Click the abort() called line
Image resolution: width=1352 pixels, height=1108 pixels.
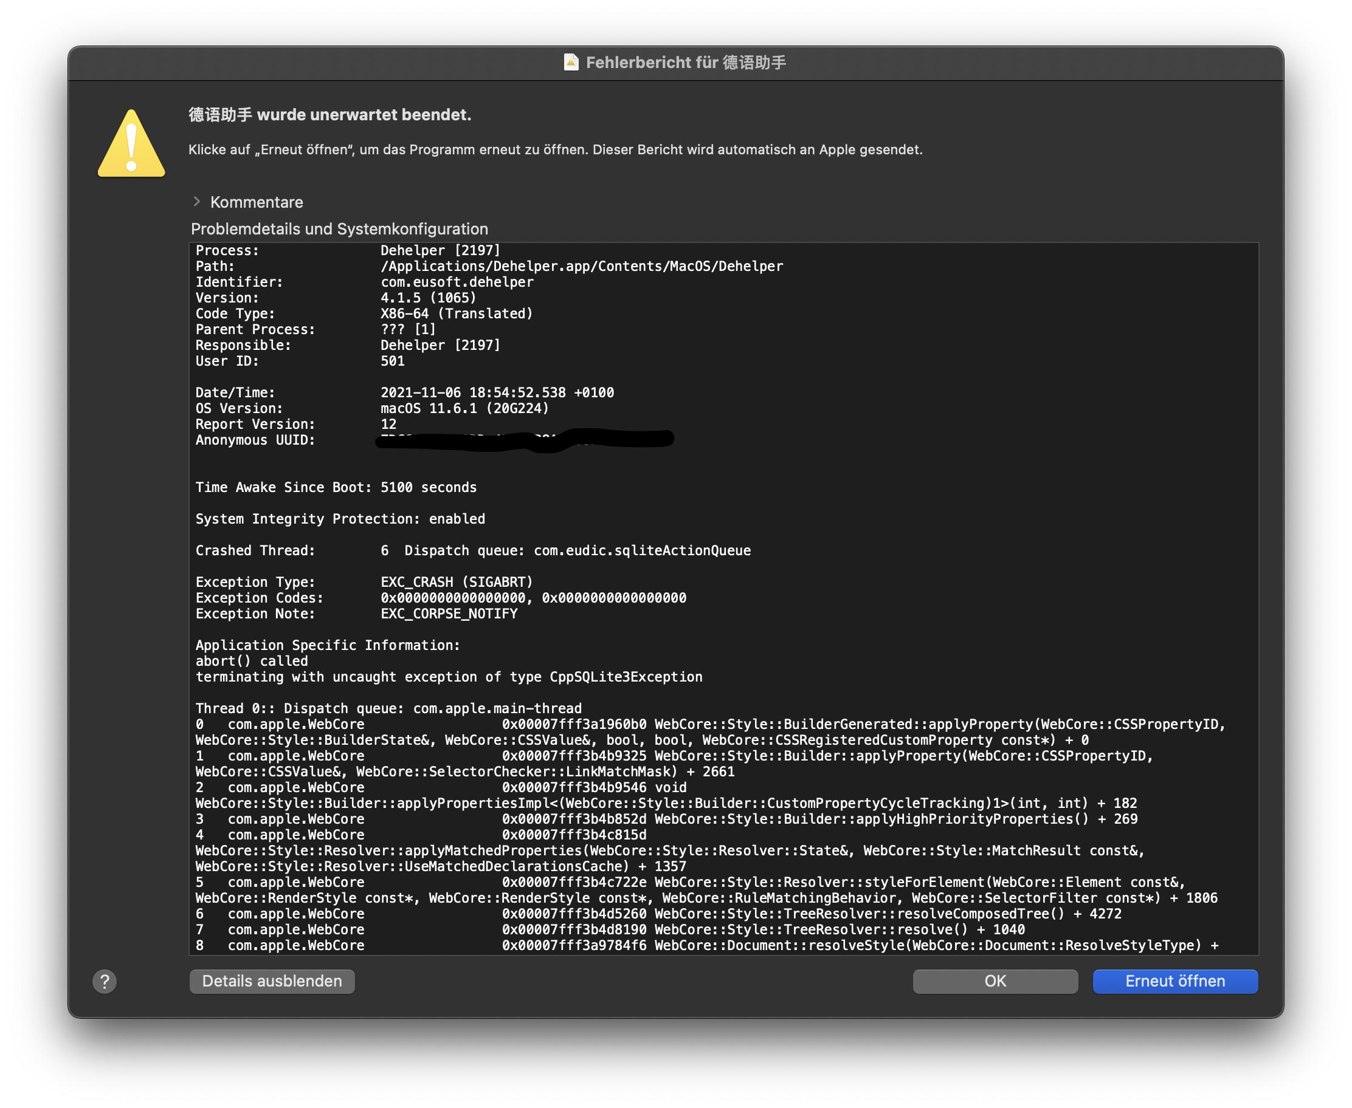pos(252,662)
